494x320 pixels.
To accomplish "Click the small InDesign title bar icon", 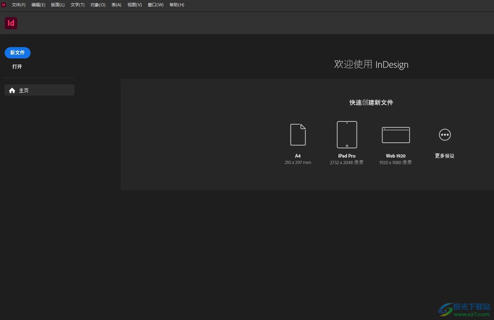I will coord(3,5).
